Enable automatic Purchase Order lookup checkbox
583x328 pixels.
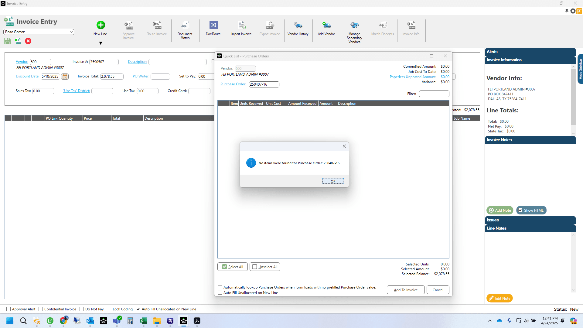(220, 287)
